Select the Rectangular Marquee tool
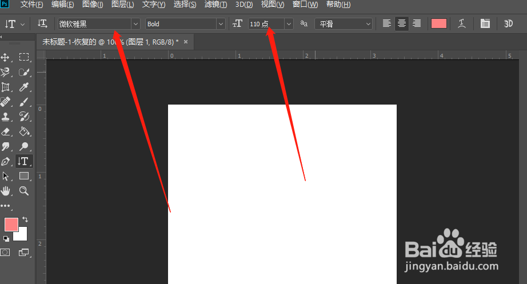This screenshot has height=284, width=527. tap(24, 57)
